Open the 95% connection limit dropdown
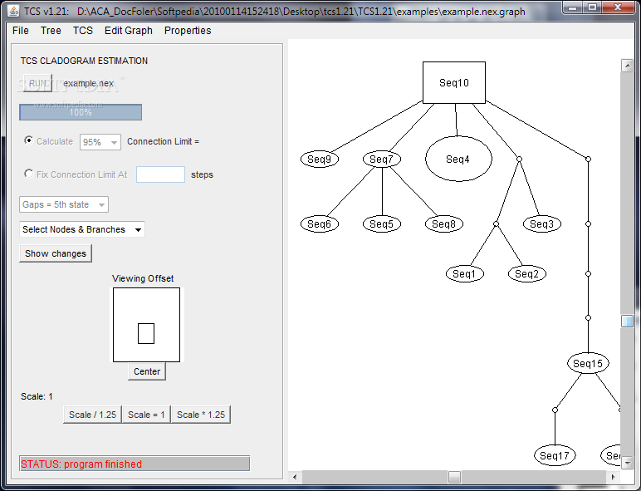The image size is (641, 491). (100, 142)
